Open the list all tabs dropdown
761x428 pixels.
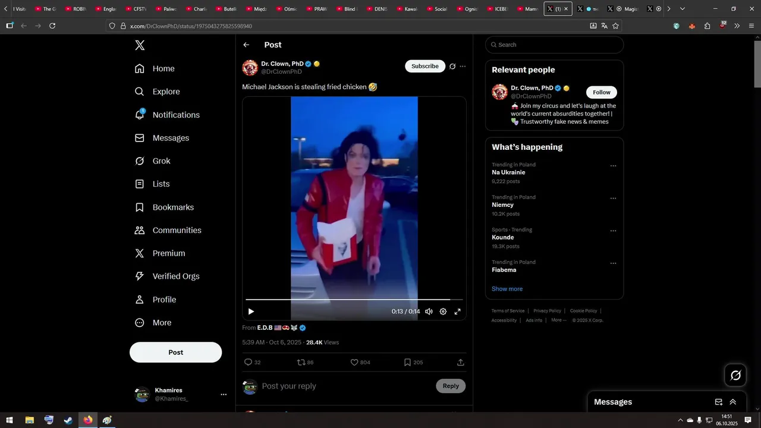[682, 9]
